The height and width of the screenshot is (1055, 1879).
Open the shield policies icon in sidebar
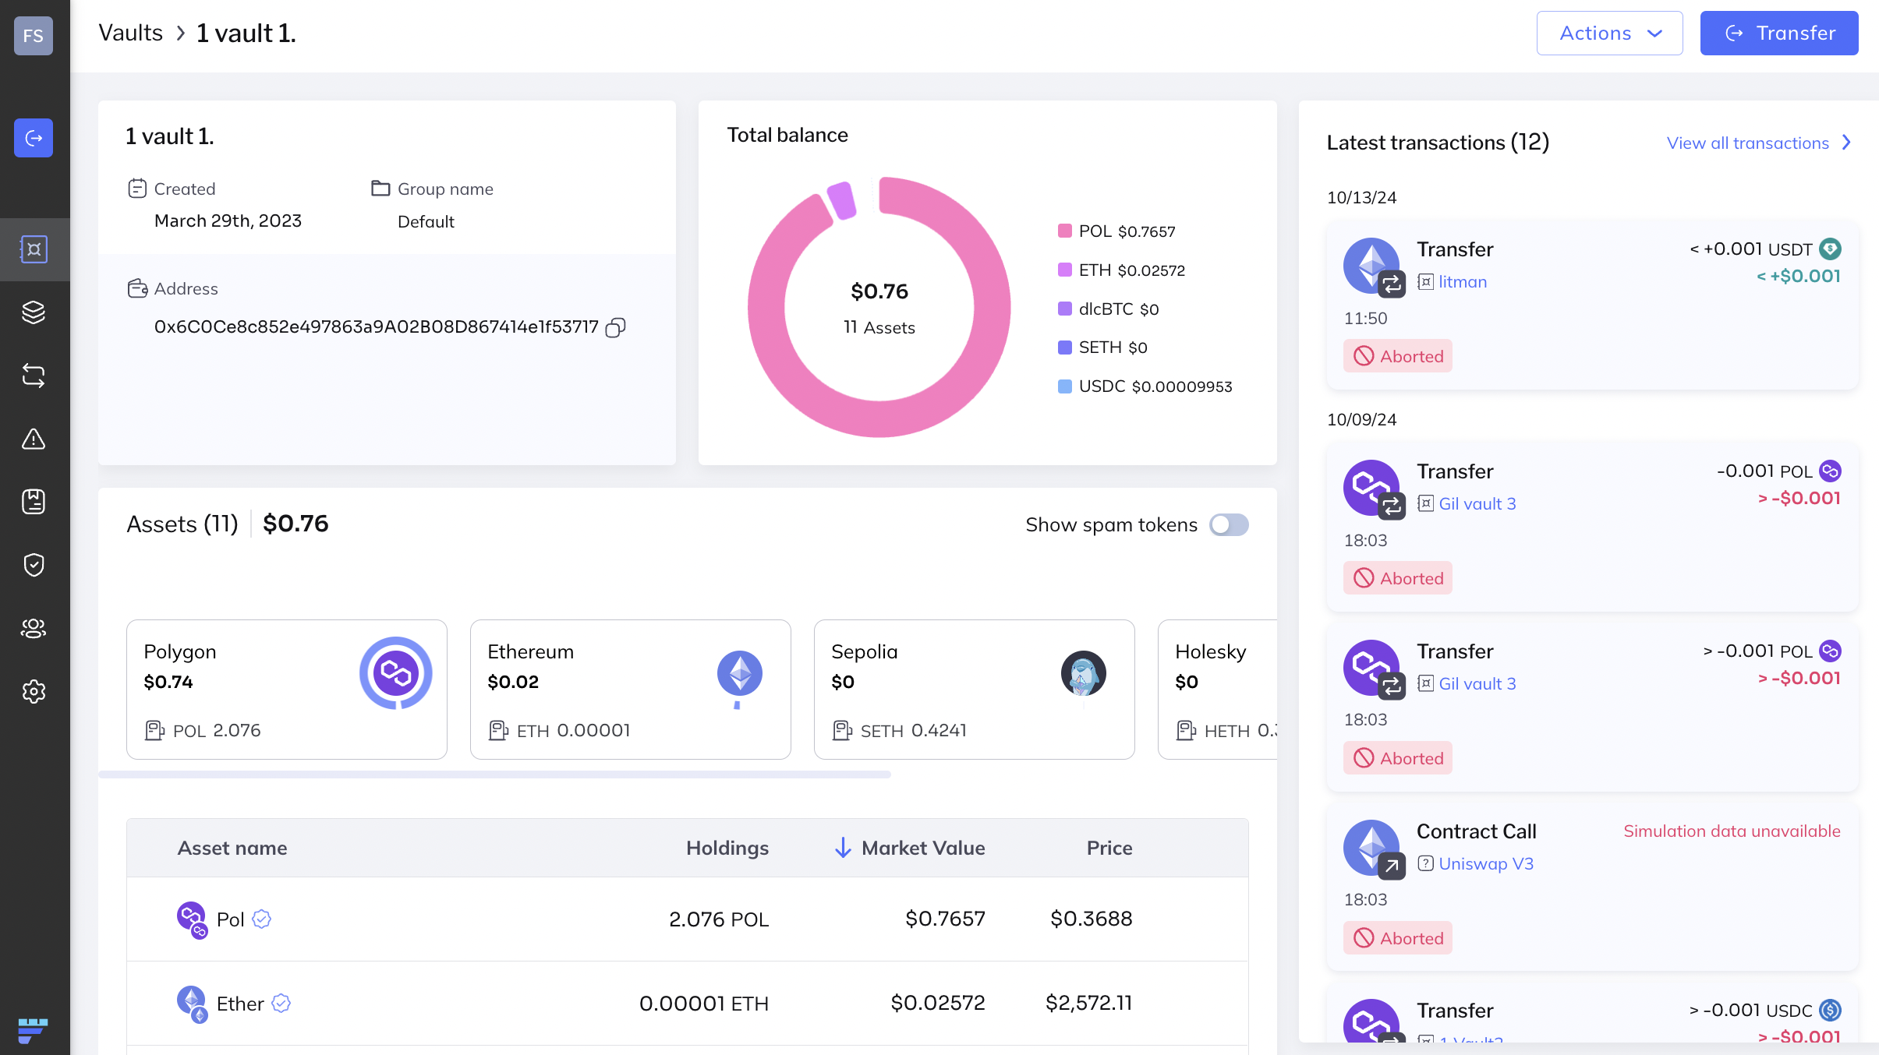pyautogui.click(x=34, y=565)
